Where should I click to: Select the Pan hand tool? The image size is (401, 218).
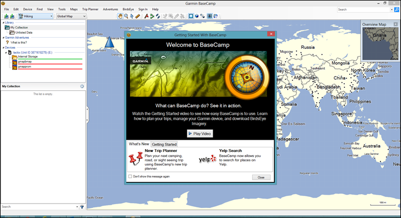point(120,16)
